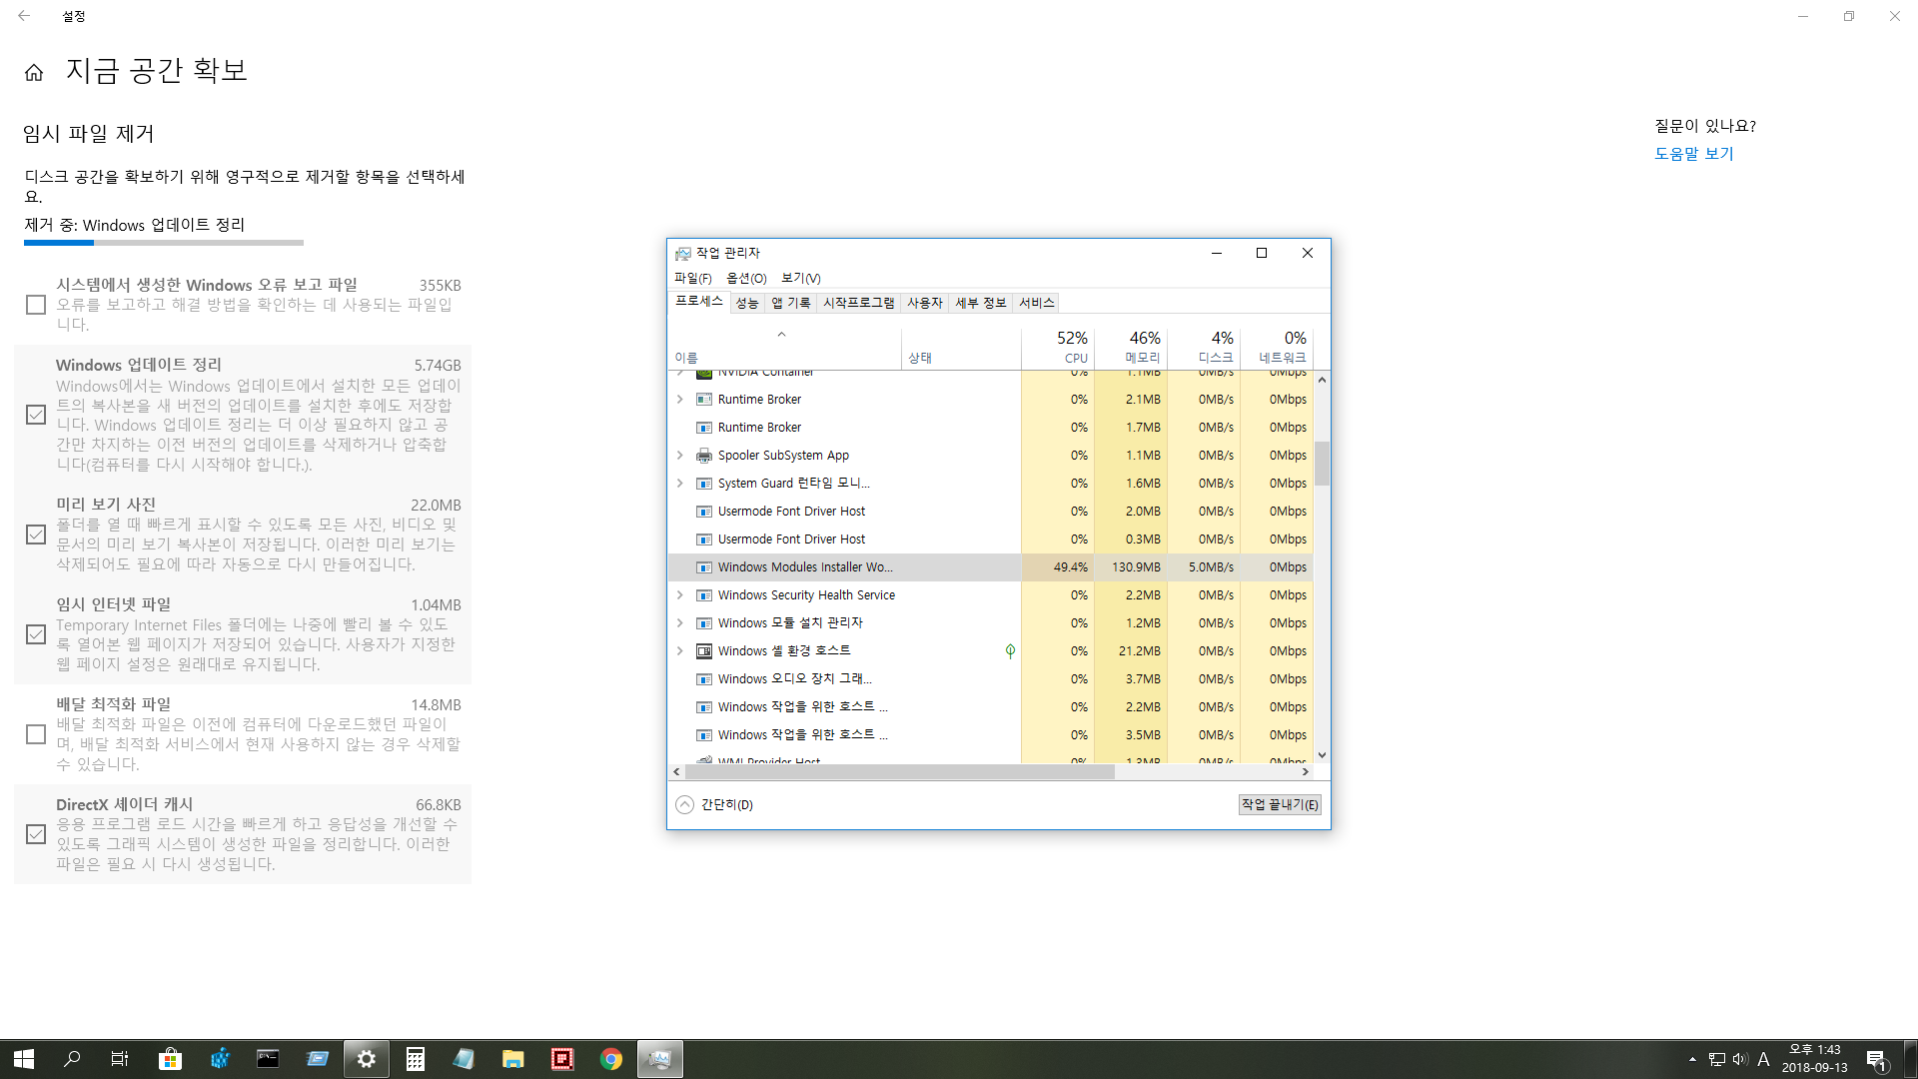Click the Windows Security Health Service icon
The height and width of the screenshot is (1079, 1918).
[704, 595]
